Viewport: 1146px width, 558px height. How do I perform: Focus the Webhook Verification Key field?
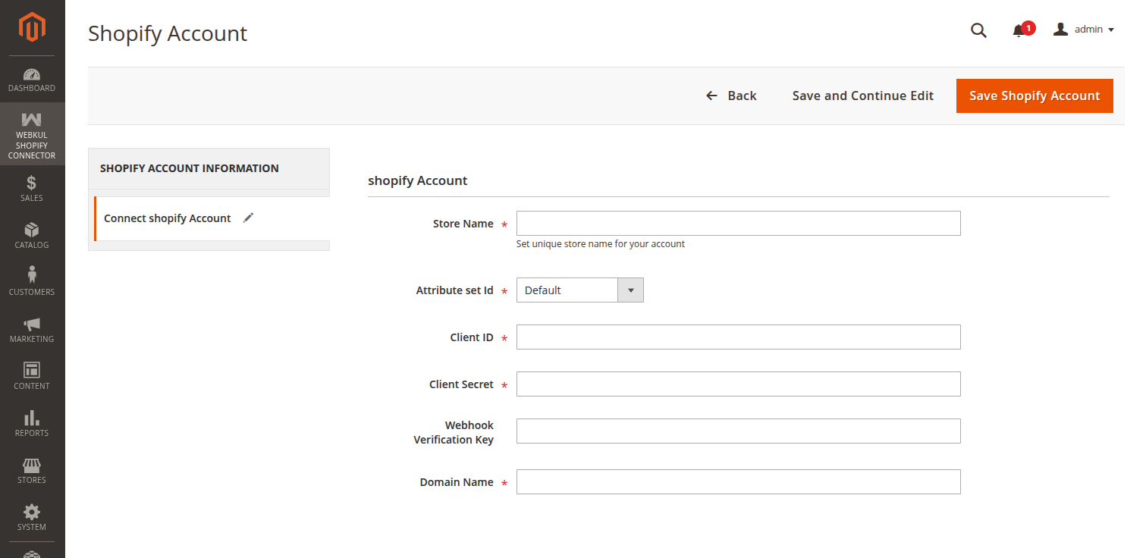click(739, 431)
